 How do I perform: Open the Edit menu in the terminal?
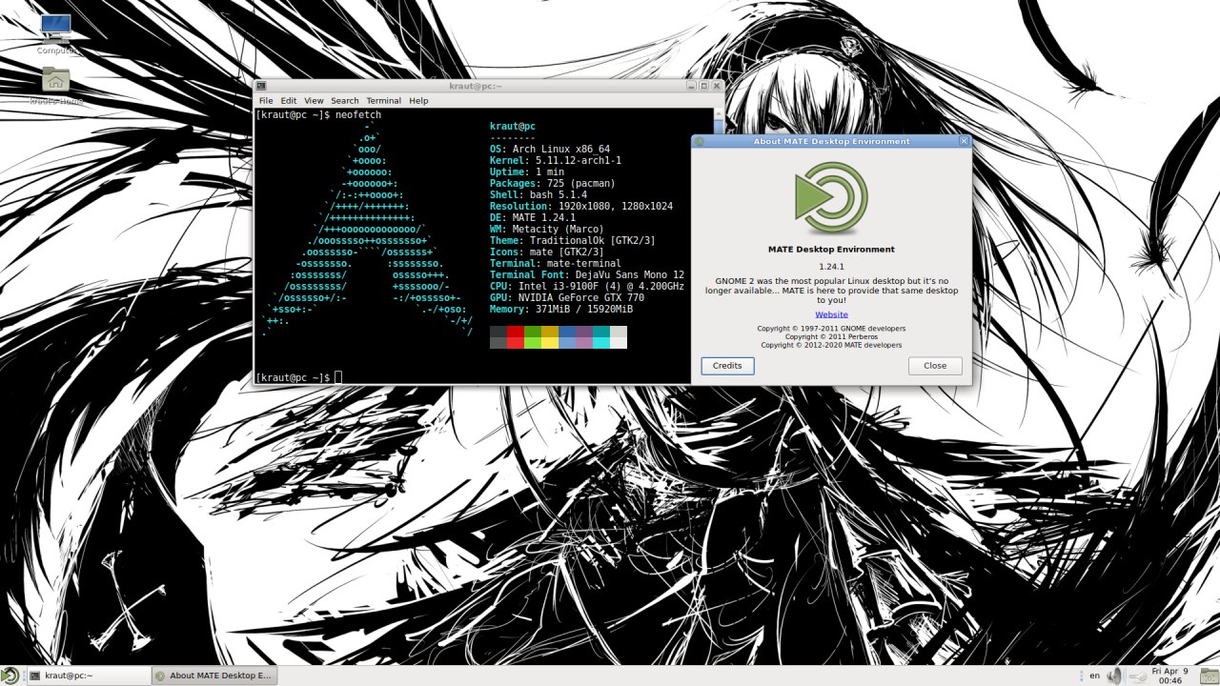(x=289, y=100)
